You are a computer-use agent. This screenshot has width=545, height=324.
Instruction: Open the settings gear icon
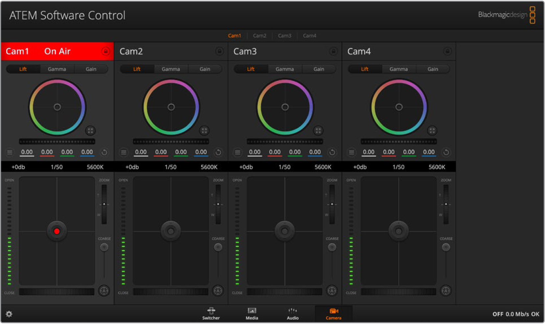click(x=9, y=314)
